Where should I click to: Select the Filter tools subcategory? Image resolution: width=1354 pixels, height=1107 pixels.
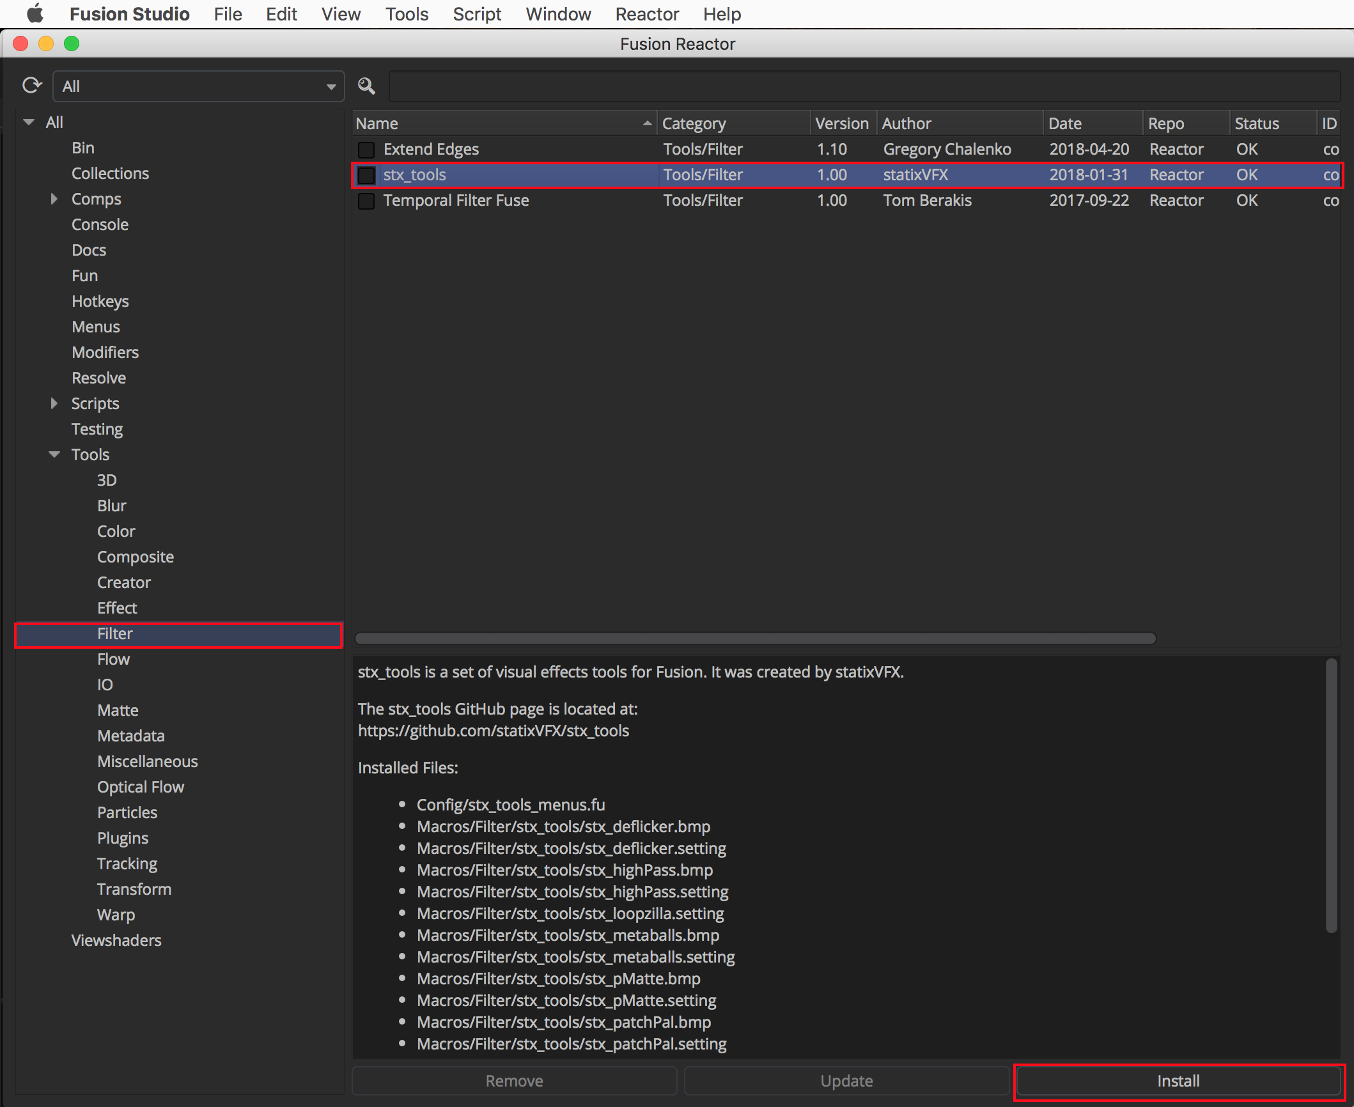114,633
